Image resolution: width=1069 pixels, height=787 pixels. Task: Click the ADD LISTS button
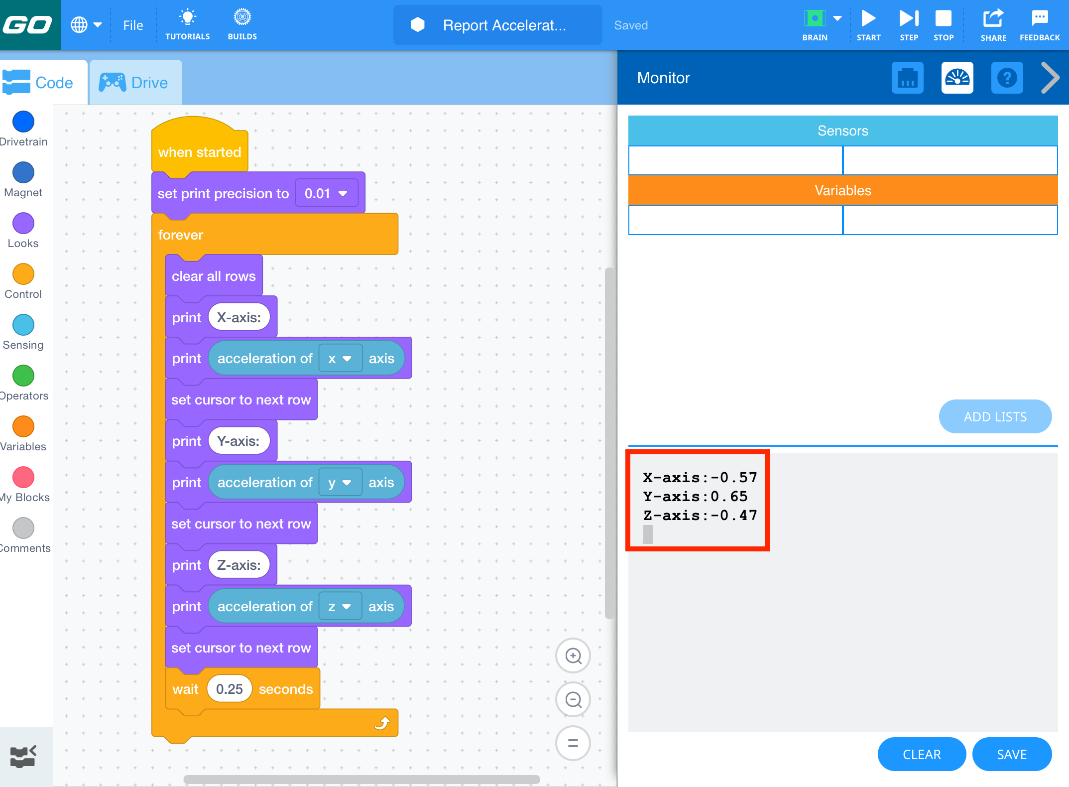[994, 416]
